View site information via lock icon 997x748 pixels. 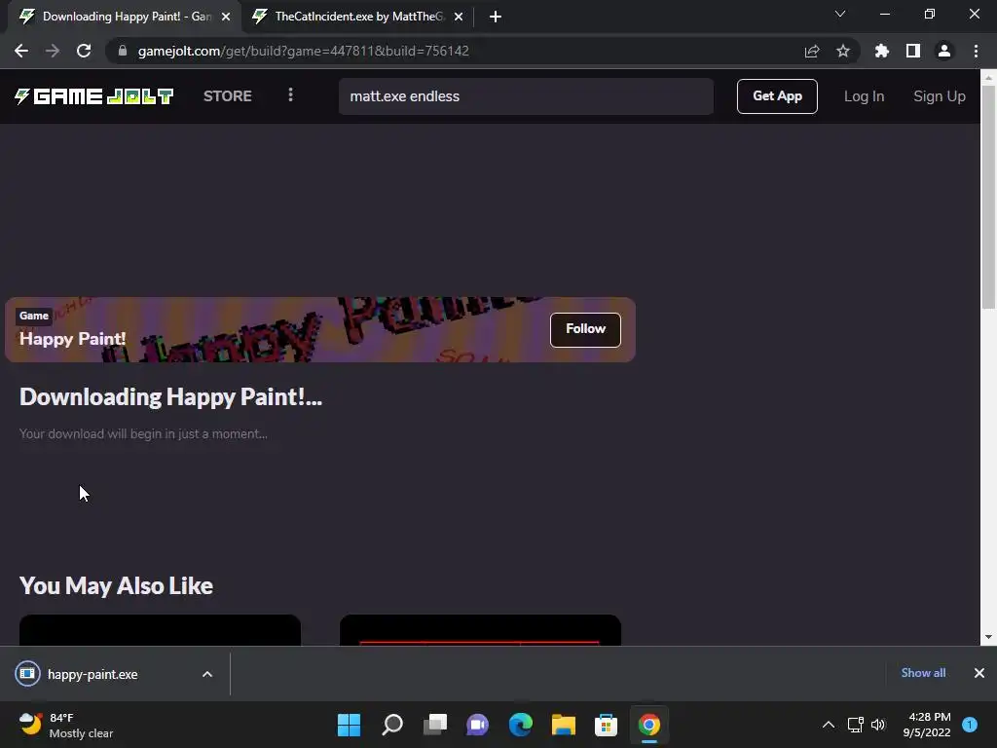[x=122, y=51]
